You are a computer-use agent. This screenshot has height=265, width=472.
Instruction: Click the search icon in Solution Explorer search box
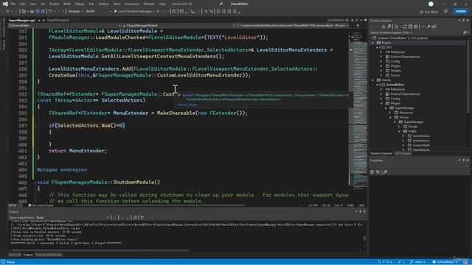coord(465,32)
